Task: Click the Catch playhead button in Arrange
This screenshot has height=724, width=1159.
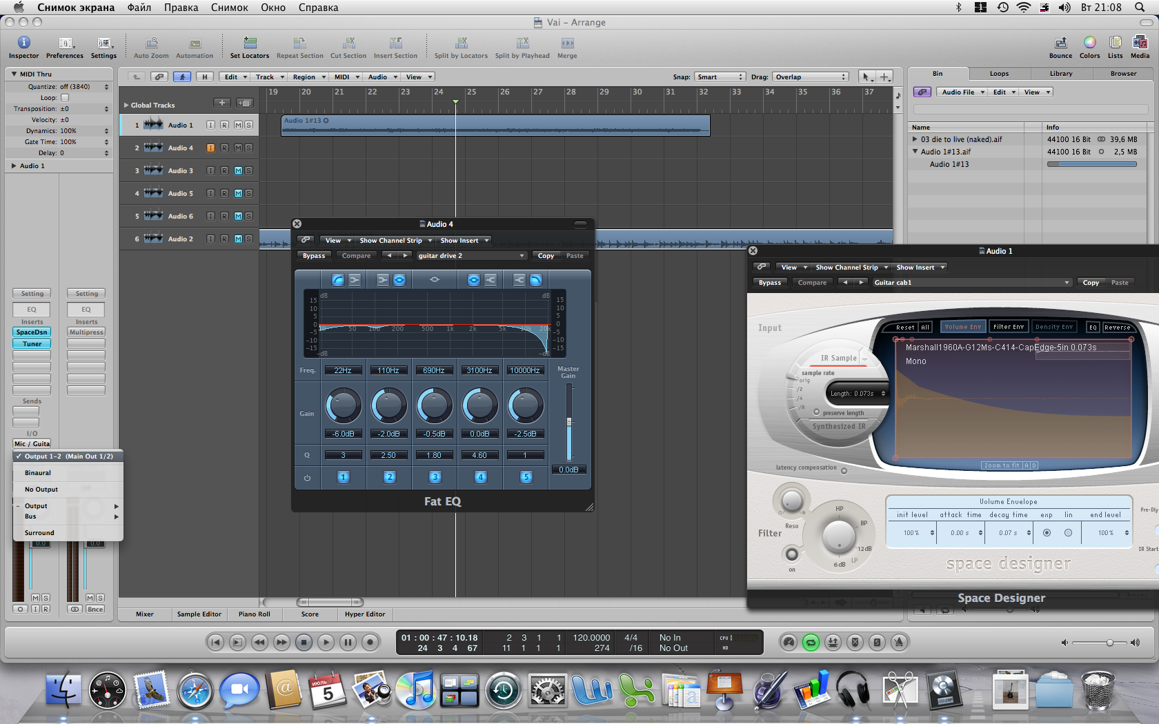Action: point(182,77)
